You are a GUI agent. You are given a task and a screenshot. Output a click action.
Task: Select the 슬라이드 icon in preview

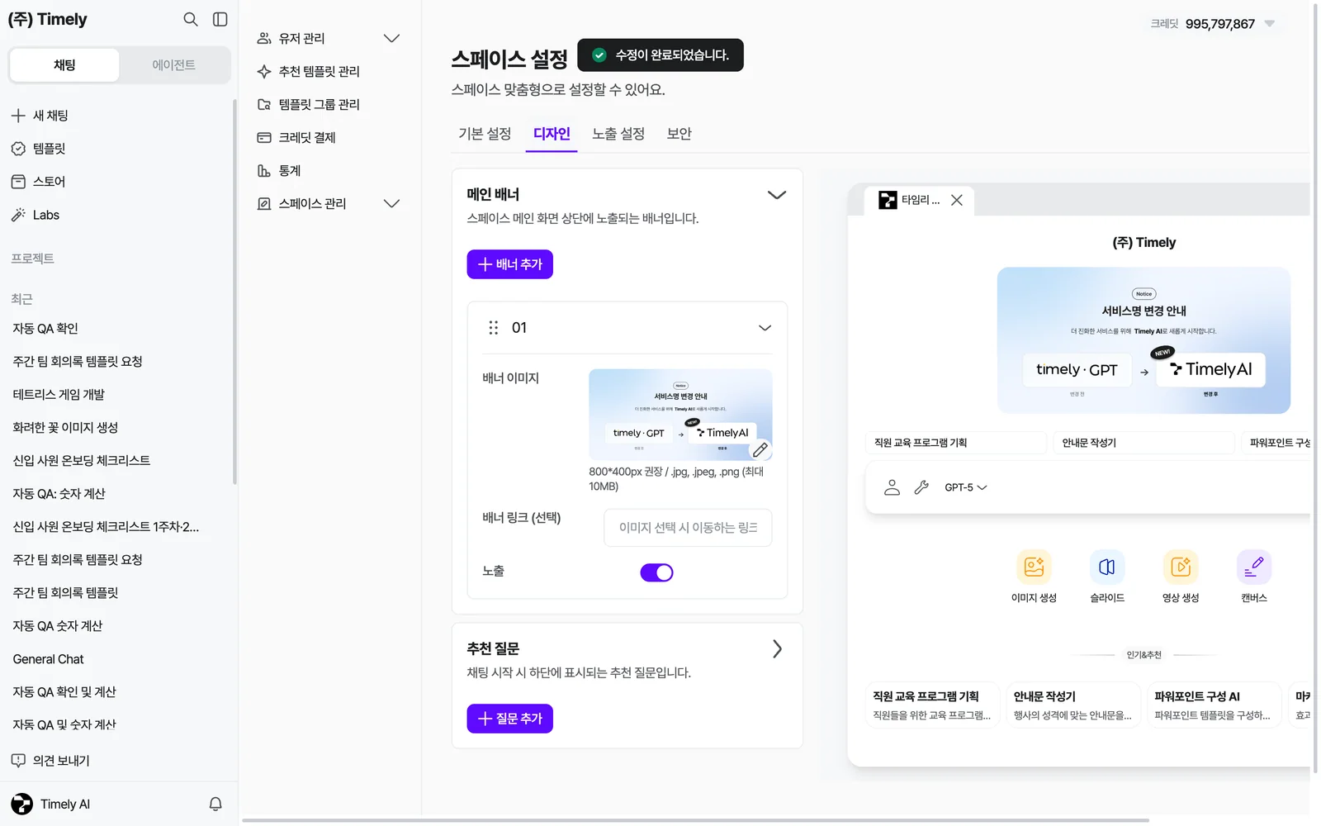(1107, 567)
